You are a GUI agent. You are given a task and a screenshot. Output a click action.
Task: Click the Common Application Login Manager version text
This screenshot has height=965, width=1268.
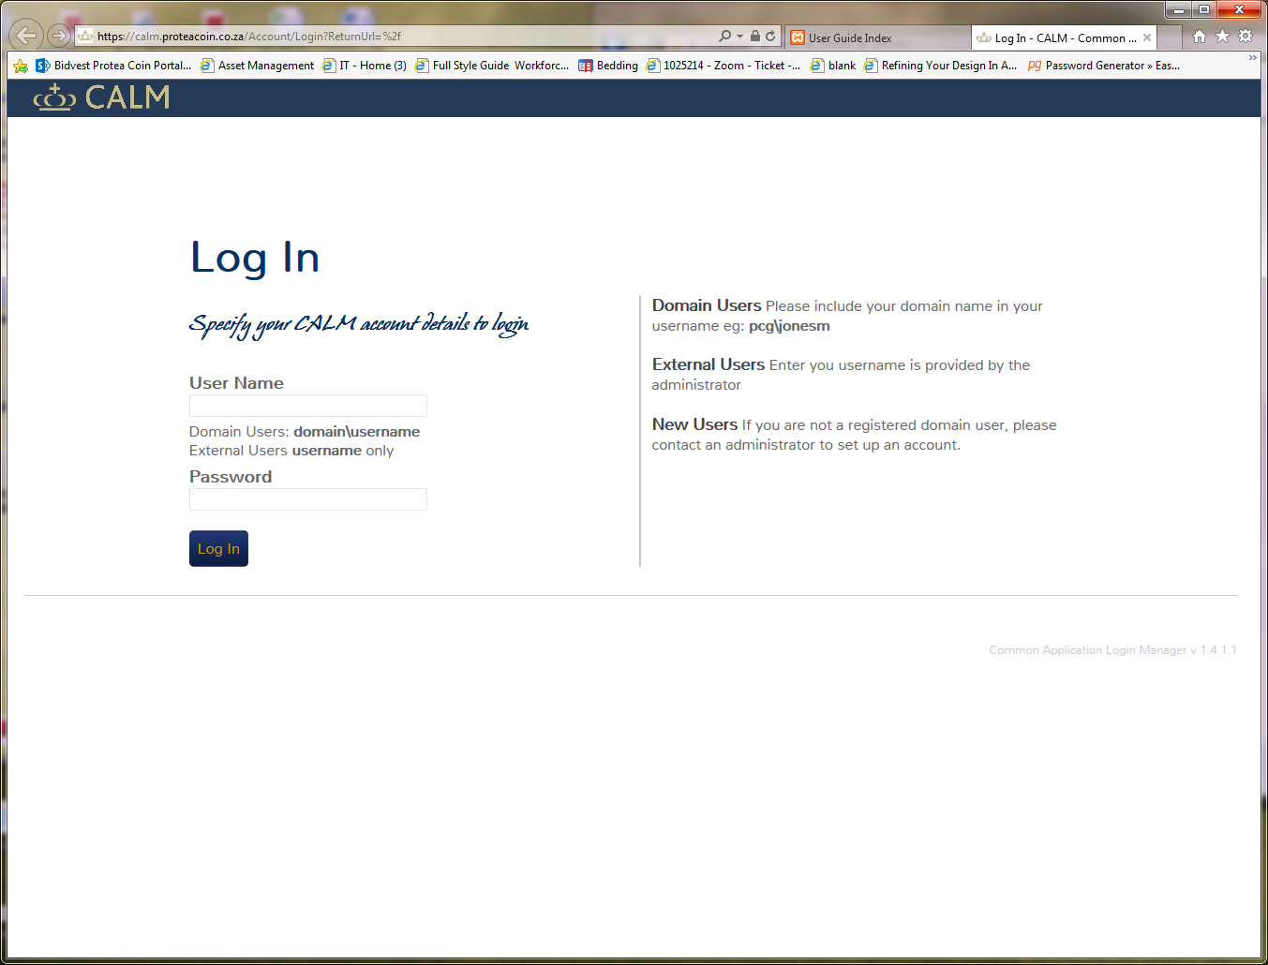pos(1112,650)
